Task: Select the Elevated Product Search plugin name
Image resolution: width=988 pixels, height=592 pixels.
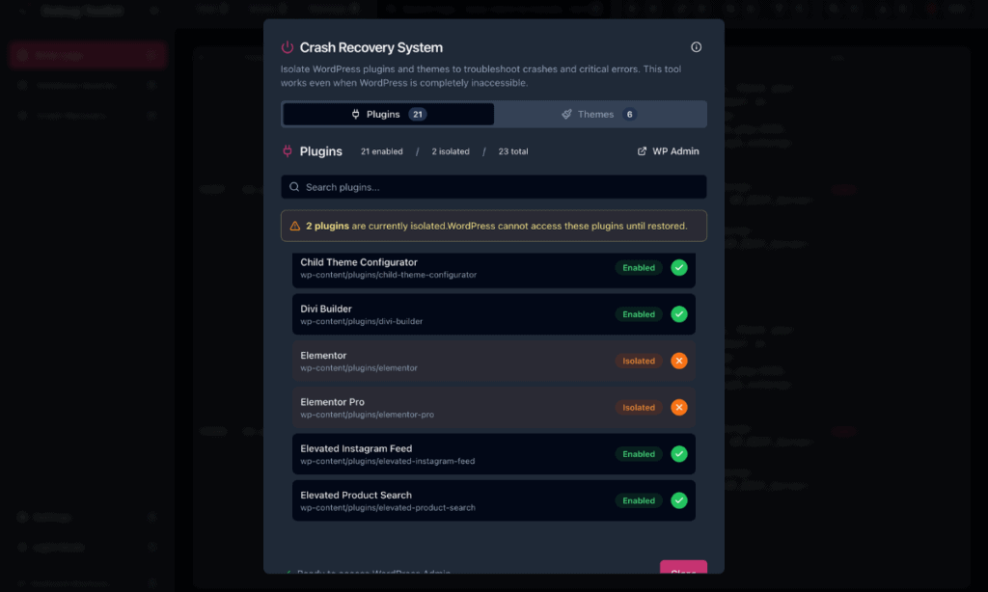Action: click(356, 495)
